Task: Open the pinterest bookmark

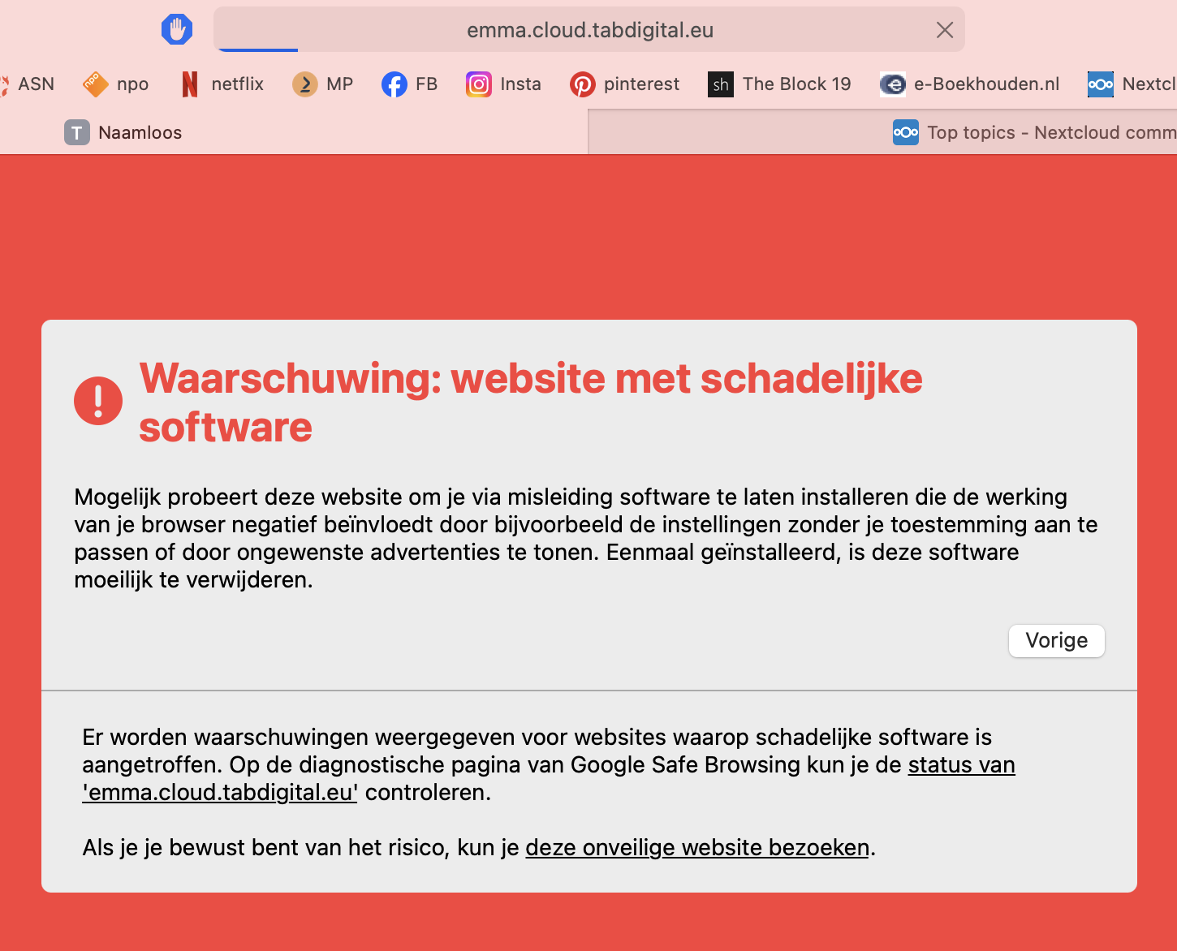Action: [625, 84]
